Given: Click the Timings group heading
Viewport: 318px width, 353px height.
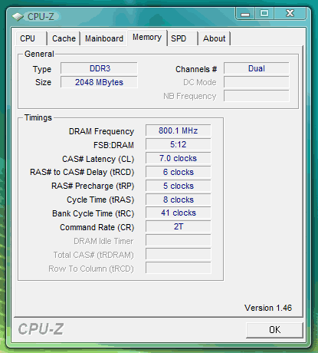Looking at the screenshot, I should pos(38,118).
